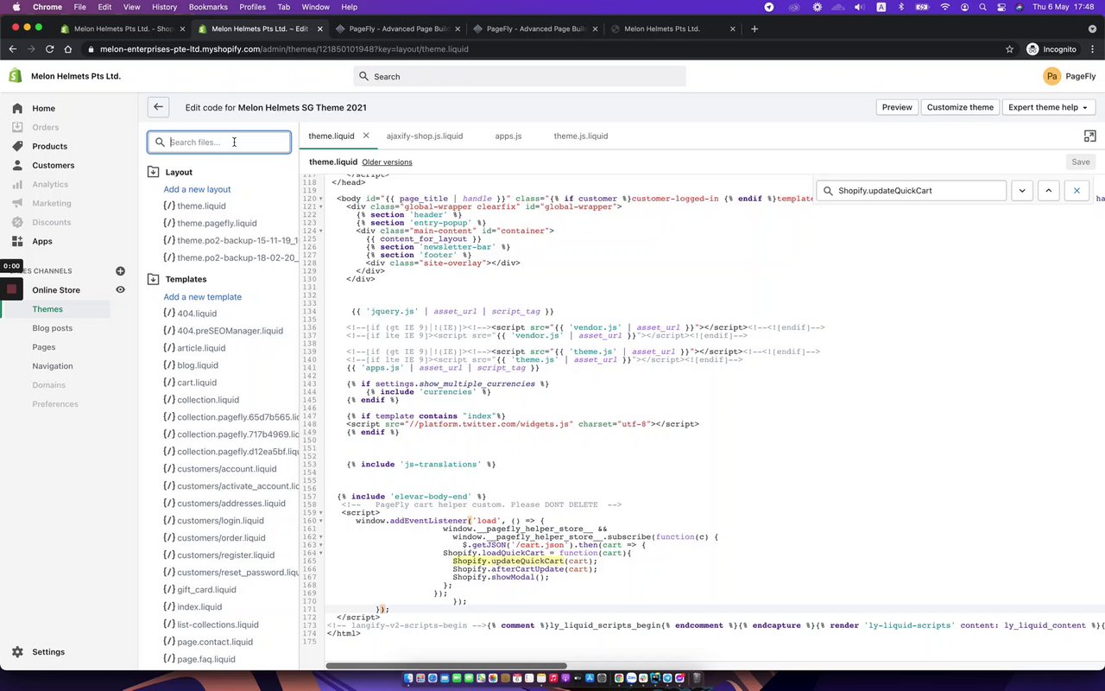Collapse the Layout folder
Screen dimensions: 1105x691
click(154, 172)
